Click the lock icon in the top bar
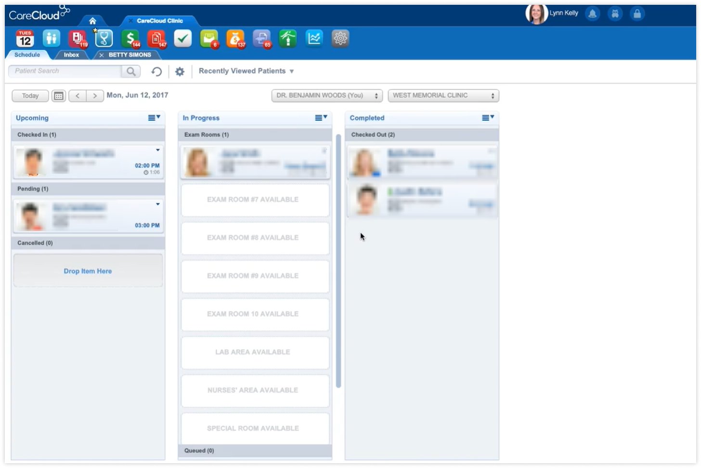Screen dimensions: 701x468 (x=637, y=13)
